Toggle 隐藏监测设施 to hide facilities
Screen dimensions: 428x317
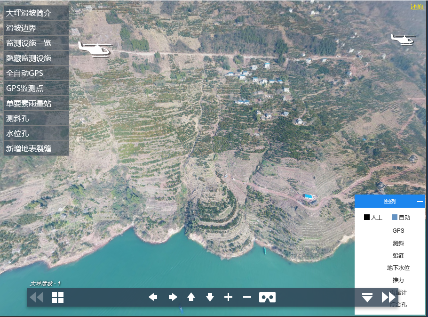coord(36,58)
